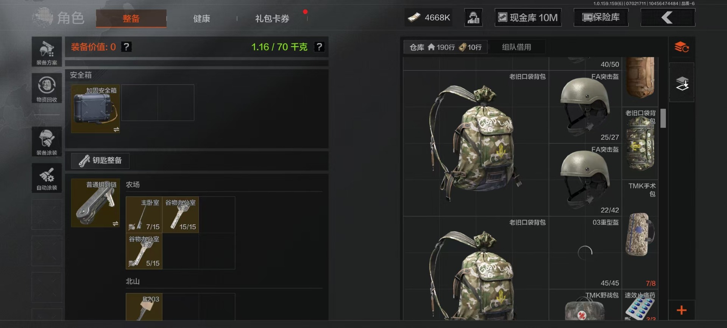This screenshot has height=328, width=727.
Task: Click the warehouse list scrollbar handle
Action: tap(663, 118)
